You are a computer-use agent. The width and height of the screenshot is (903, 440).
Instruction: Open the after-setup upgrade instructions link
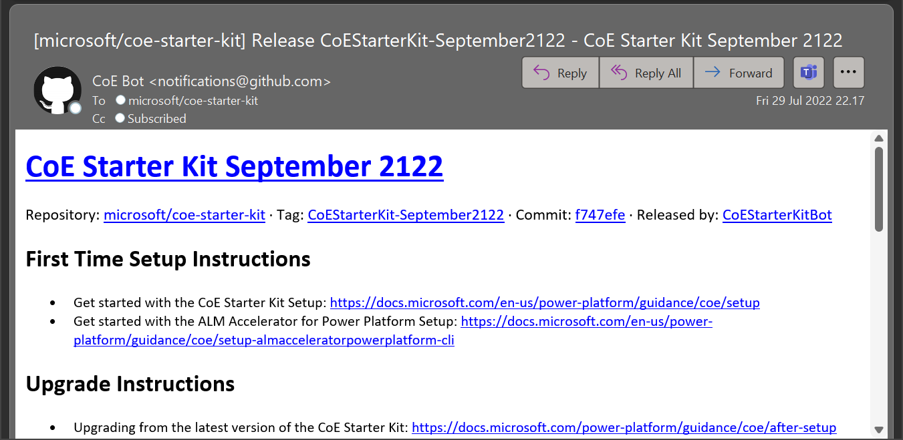(624, 427)
